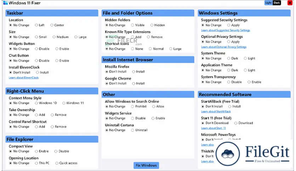This screenshot has width=296, height=171.
Task: Open Learn about ElevenClock link
Action: click(24, 78)
